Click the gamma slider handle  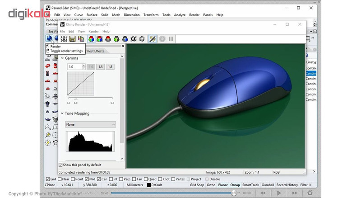click(x=76, y=99)
